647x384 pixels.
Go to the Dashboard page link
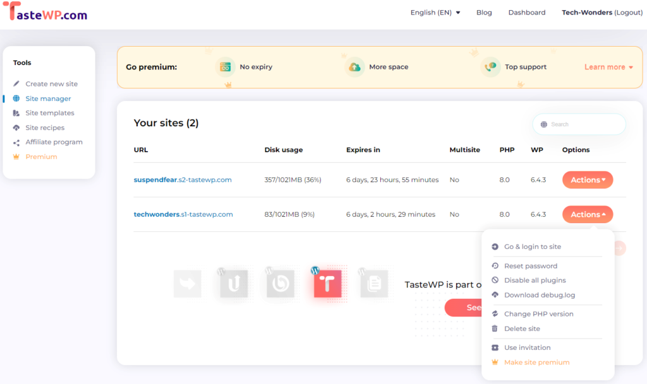[526, 13]
